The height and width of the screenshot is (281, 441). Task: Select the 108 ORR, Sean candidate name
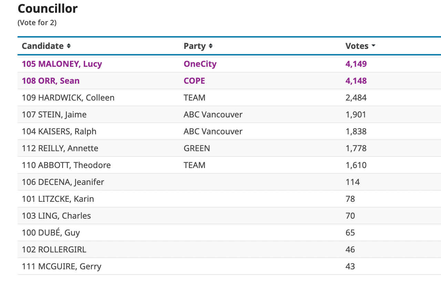pyautogui.click(x=51, y=81)
